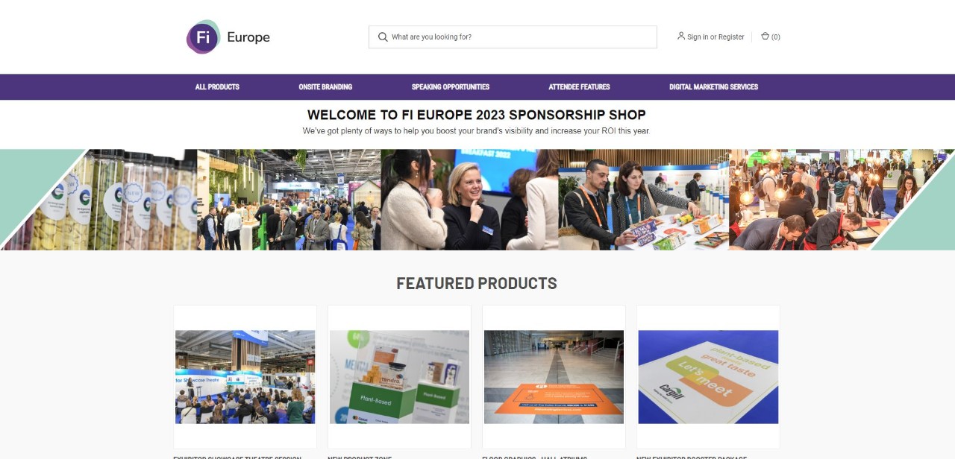Click the cart item count (0)
The image size is (955, 459).
click(x=776, y=37)
